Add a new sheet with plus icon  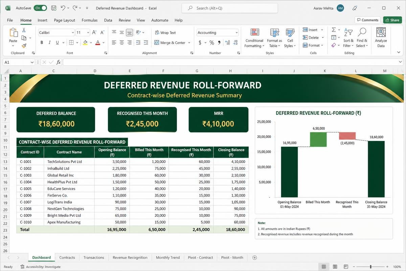(x=255, y=257)
